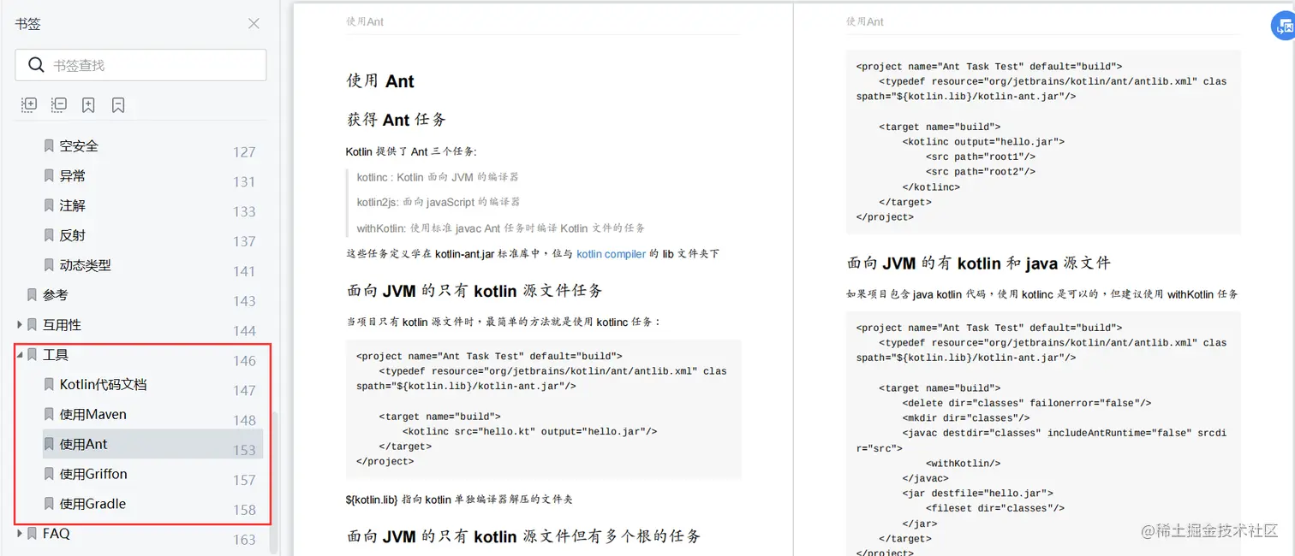The image size is (1295, 556).
Task: Open the 使用Maven bookmark
Action: click(92, 415)
